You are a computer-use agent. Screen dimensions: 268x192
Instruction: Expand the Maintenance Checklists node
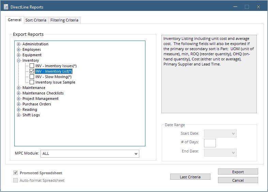[18, 93]
